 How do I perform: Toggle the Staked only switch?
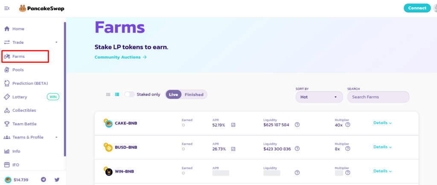tap(129, 94)
